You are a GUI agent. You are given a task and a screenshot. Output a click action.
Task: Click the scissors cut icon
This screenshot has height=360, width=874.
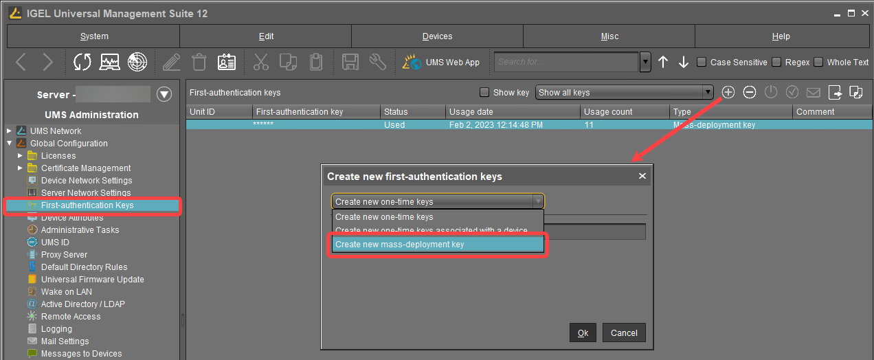pos(261,63)
